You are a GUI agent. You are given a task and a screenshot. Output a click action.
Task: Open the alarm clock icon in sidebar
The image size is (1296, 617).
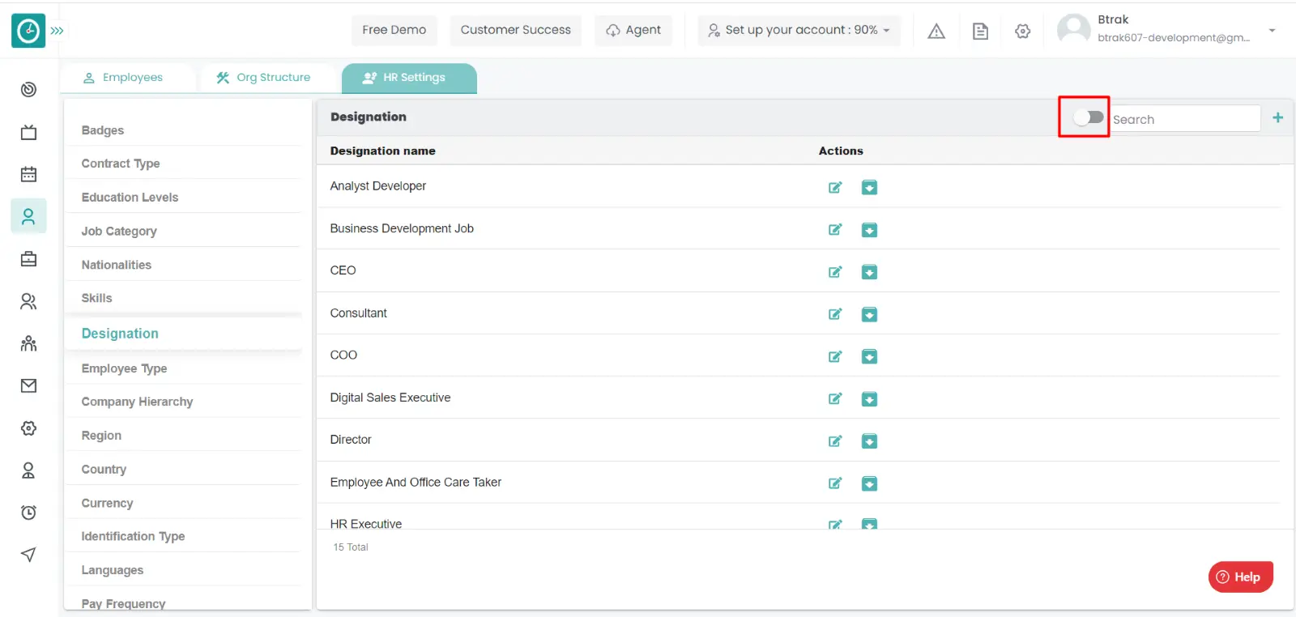click(x=28, y=513)
